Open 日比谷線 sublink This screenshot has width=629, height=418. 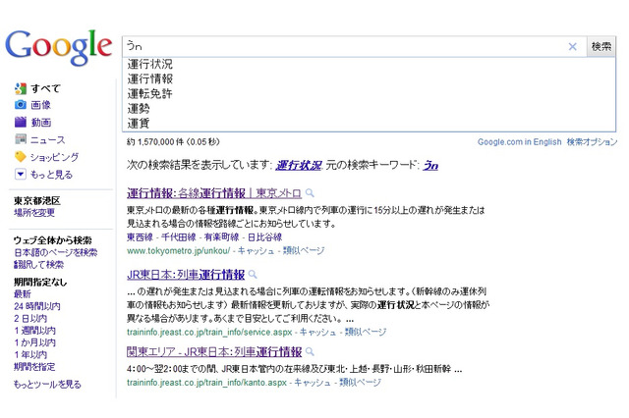(x=264, y=237)
